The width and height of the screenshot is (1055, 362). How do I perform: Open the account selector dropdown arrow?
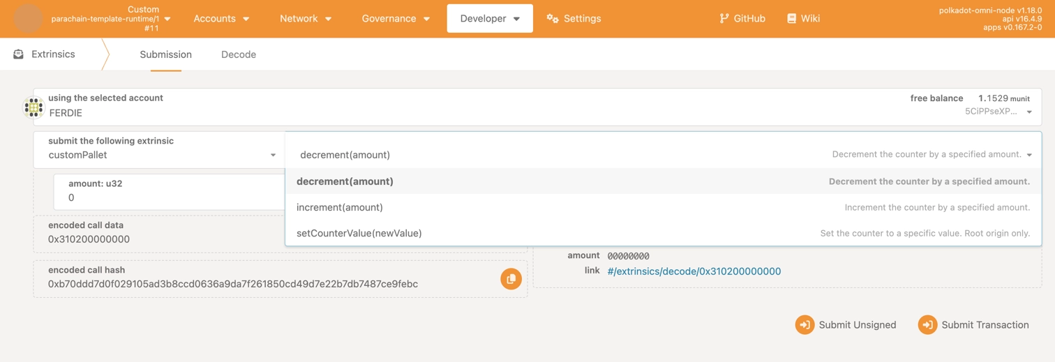1029,112
